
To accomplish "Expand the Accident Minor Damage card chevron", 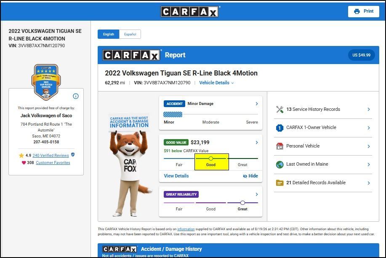I will click(x=256, y=104).
